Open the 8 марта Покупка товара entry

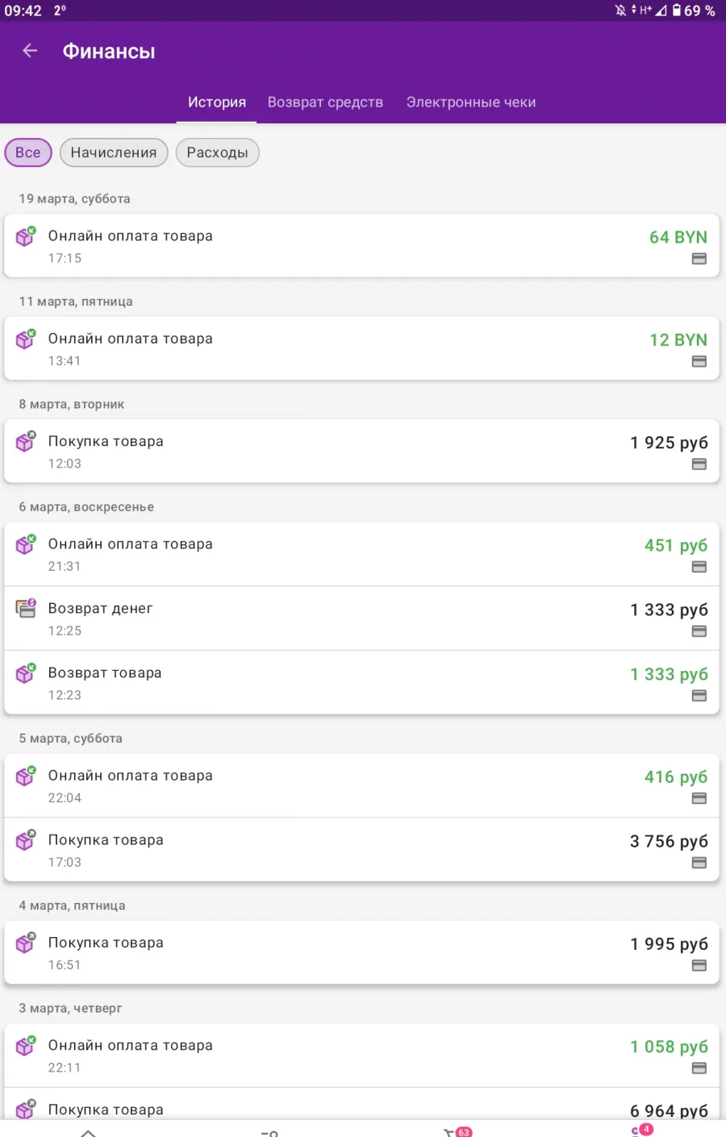(361, 452)
